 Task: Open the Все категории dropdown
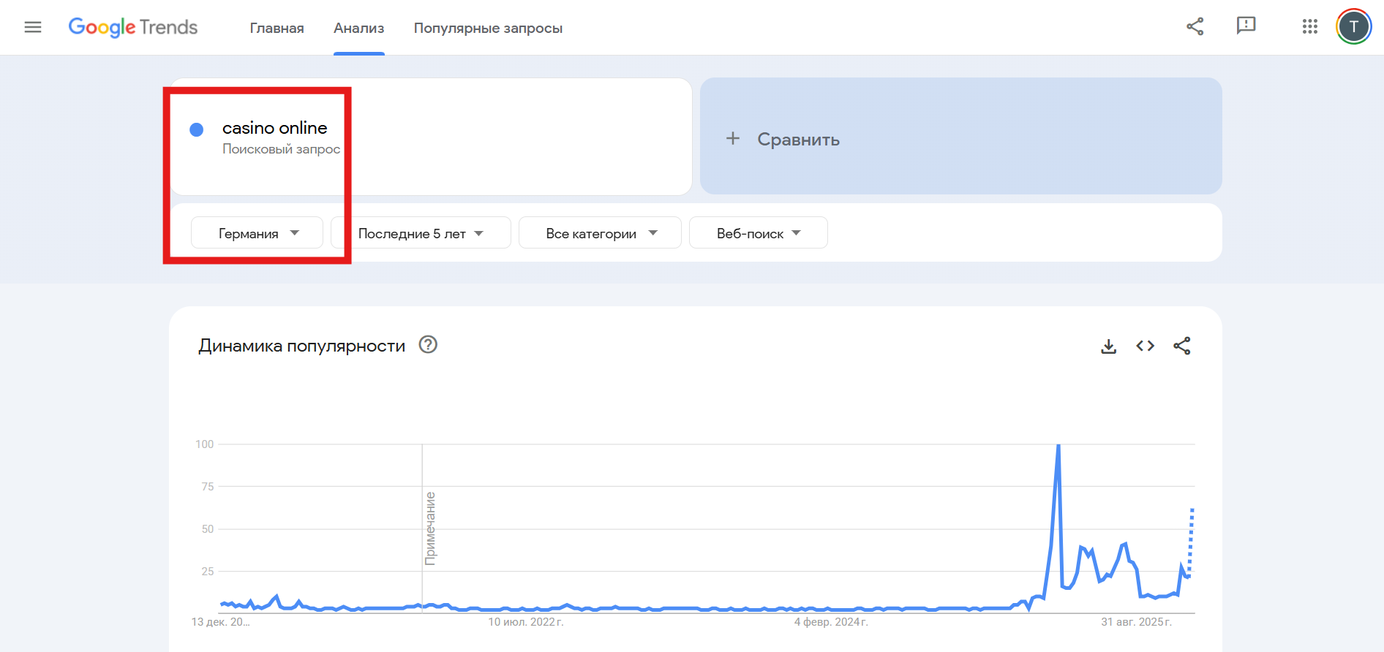click(599, 232)
